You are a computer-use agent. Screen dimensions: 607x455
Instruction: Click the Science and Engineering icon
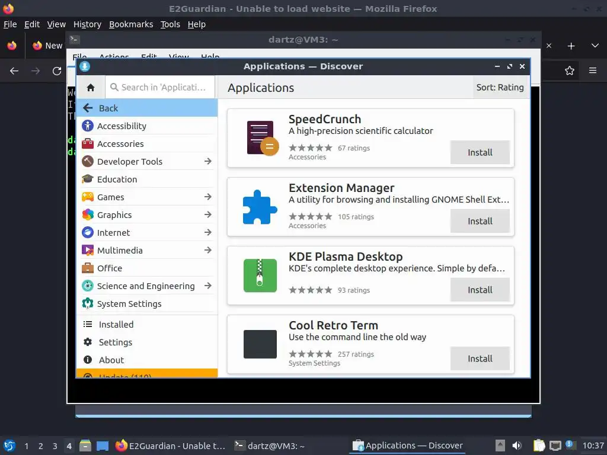88,286
